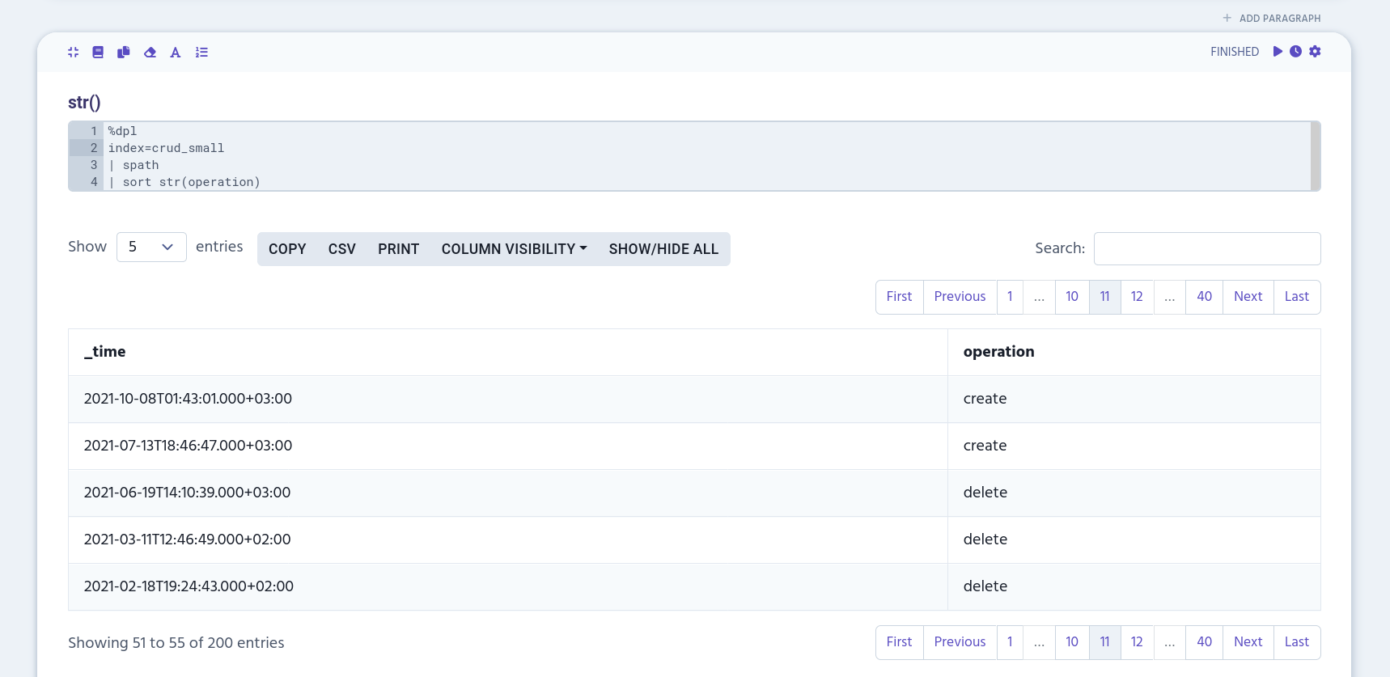Click 'delete' in the 2021-03-11 row
The image size is (1390, 677).
tap(985, 539)
